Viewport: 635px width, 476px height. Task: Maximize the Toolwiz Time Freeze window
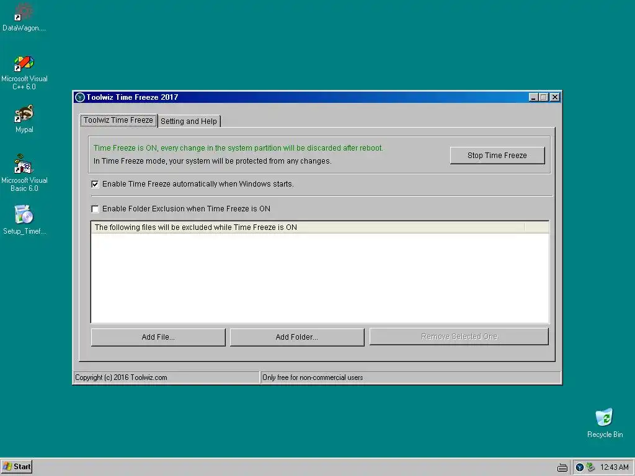click(x=543, y=97)
